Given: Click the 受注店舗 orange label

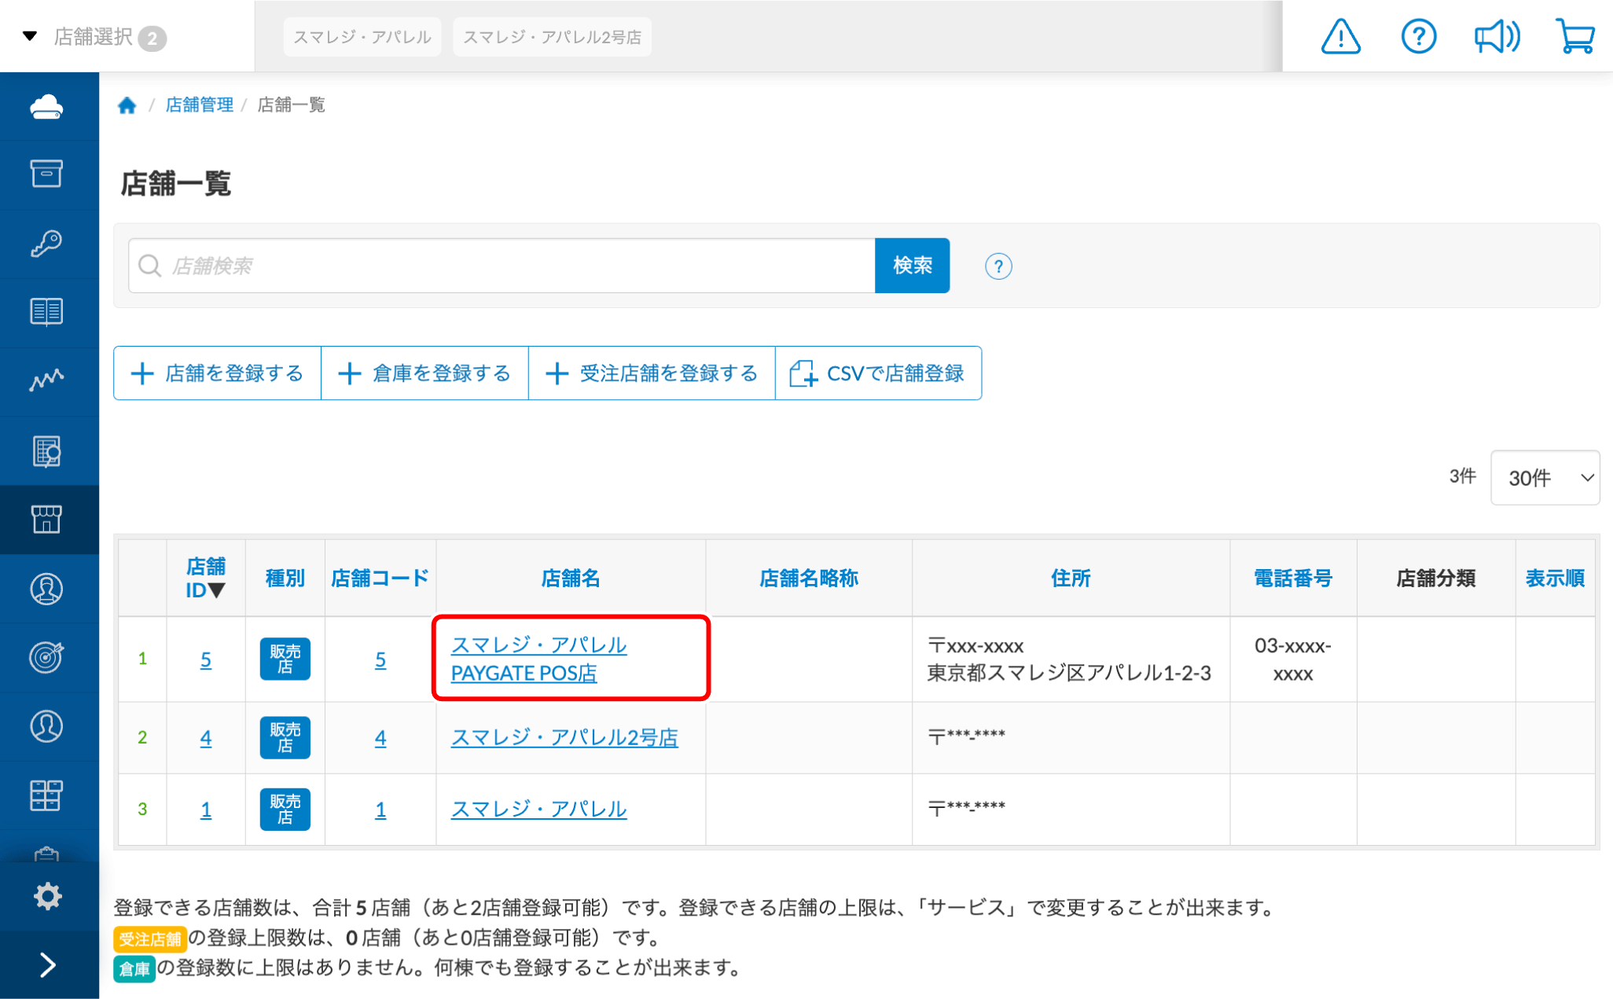Looking at the screenshot, I should [x=150, y=938].
